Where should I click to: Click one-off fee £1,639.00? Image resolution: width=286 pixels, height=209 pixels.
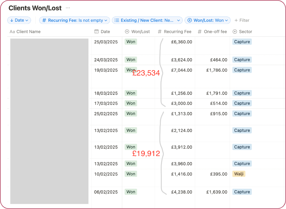pos(217,192)
